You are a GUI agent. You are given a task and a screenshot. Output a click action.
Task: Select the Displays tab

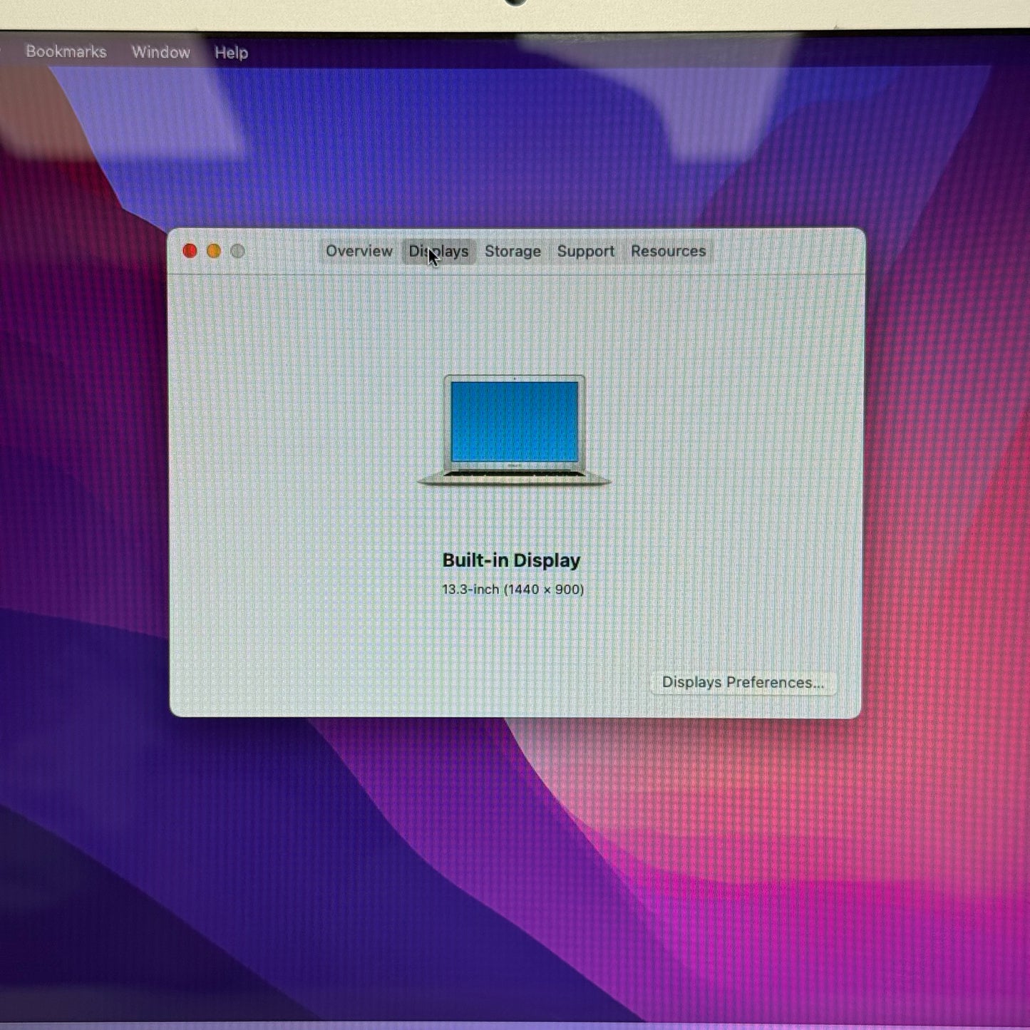coord(438,252)
